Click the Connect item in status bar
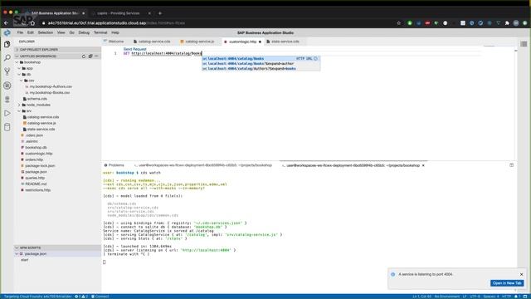This screenshot has height=299, width=531. coord(100,297)
